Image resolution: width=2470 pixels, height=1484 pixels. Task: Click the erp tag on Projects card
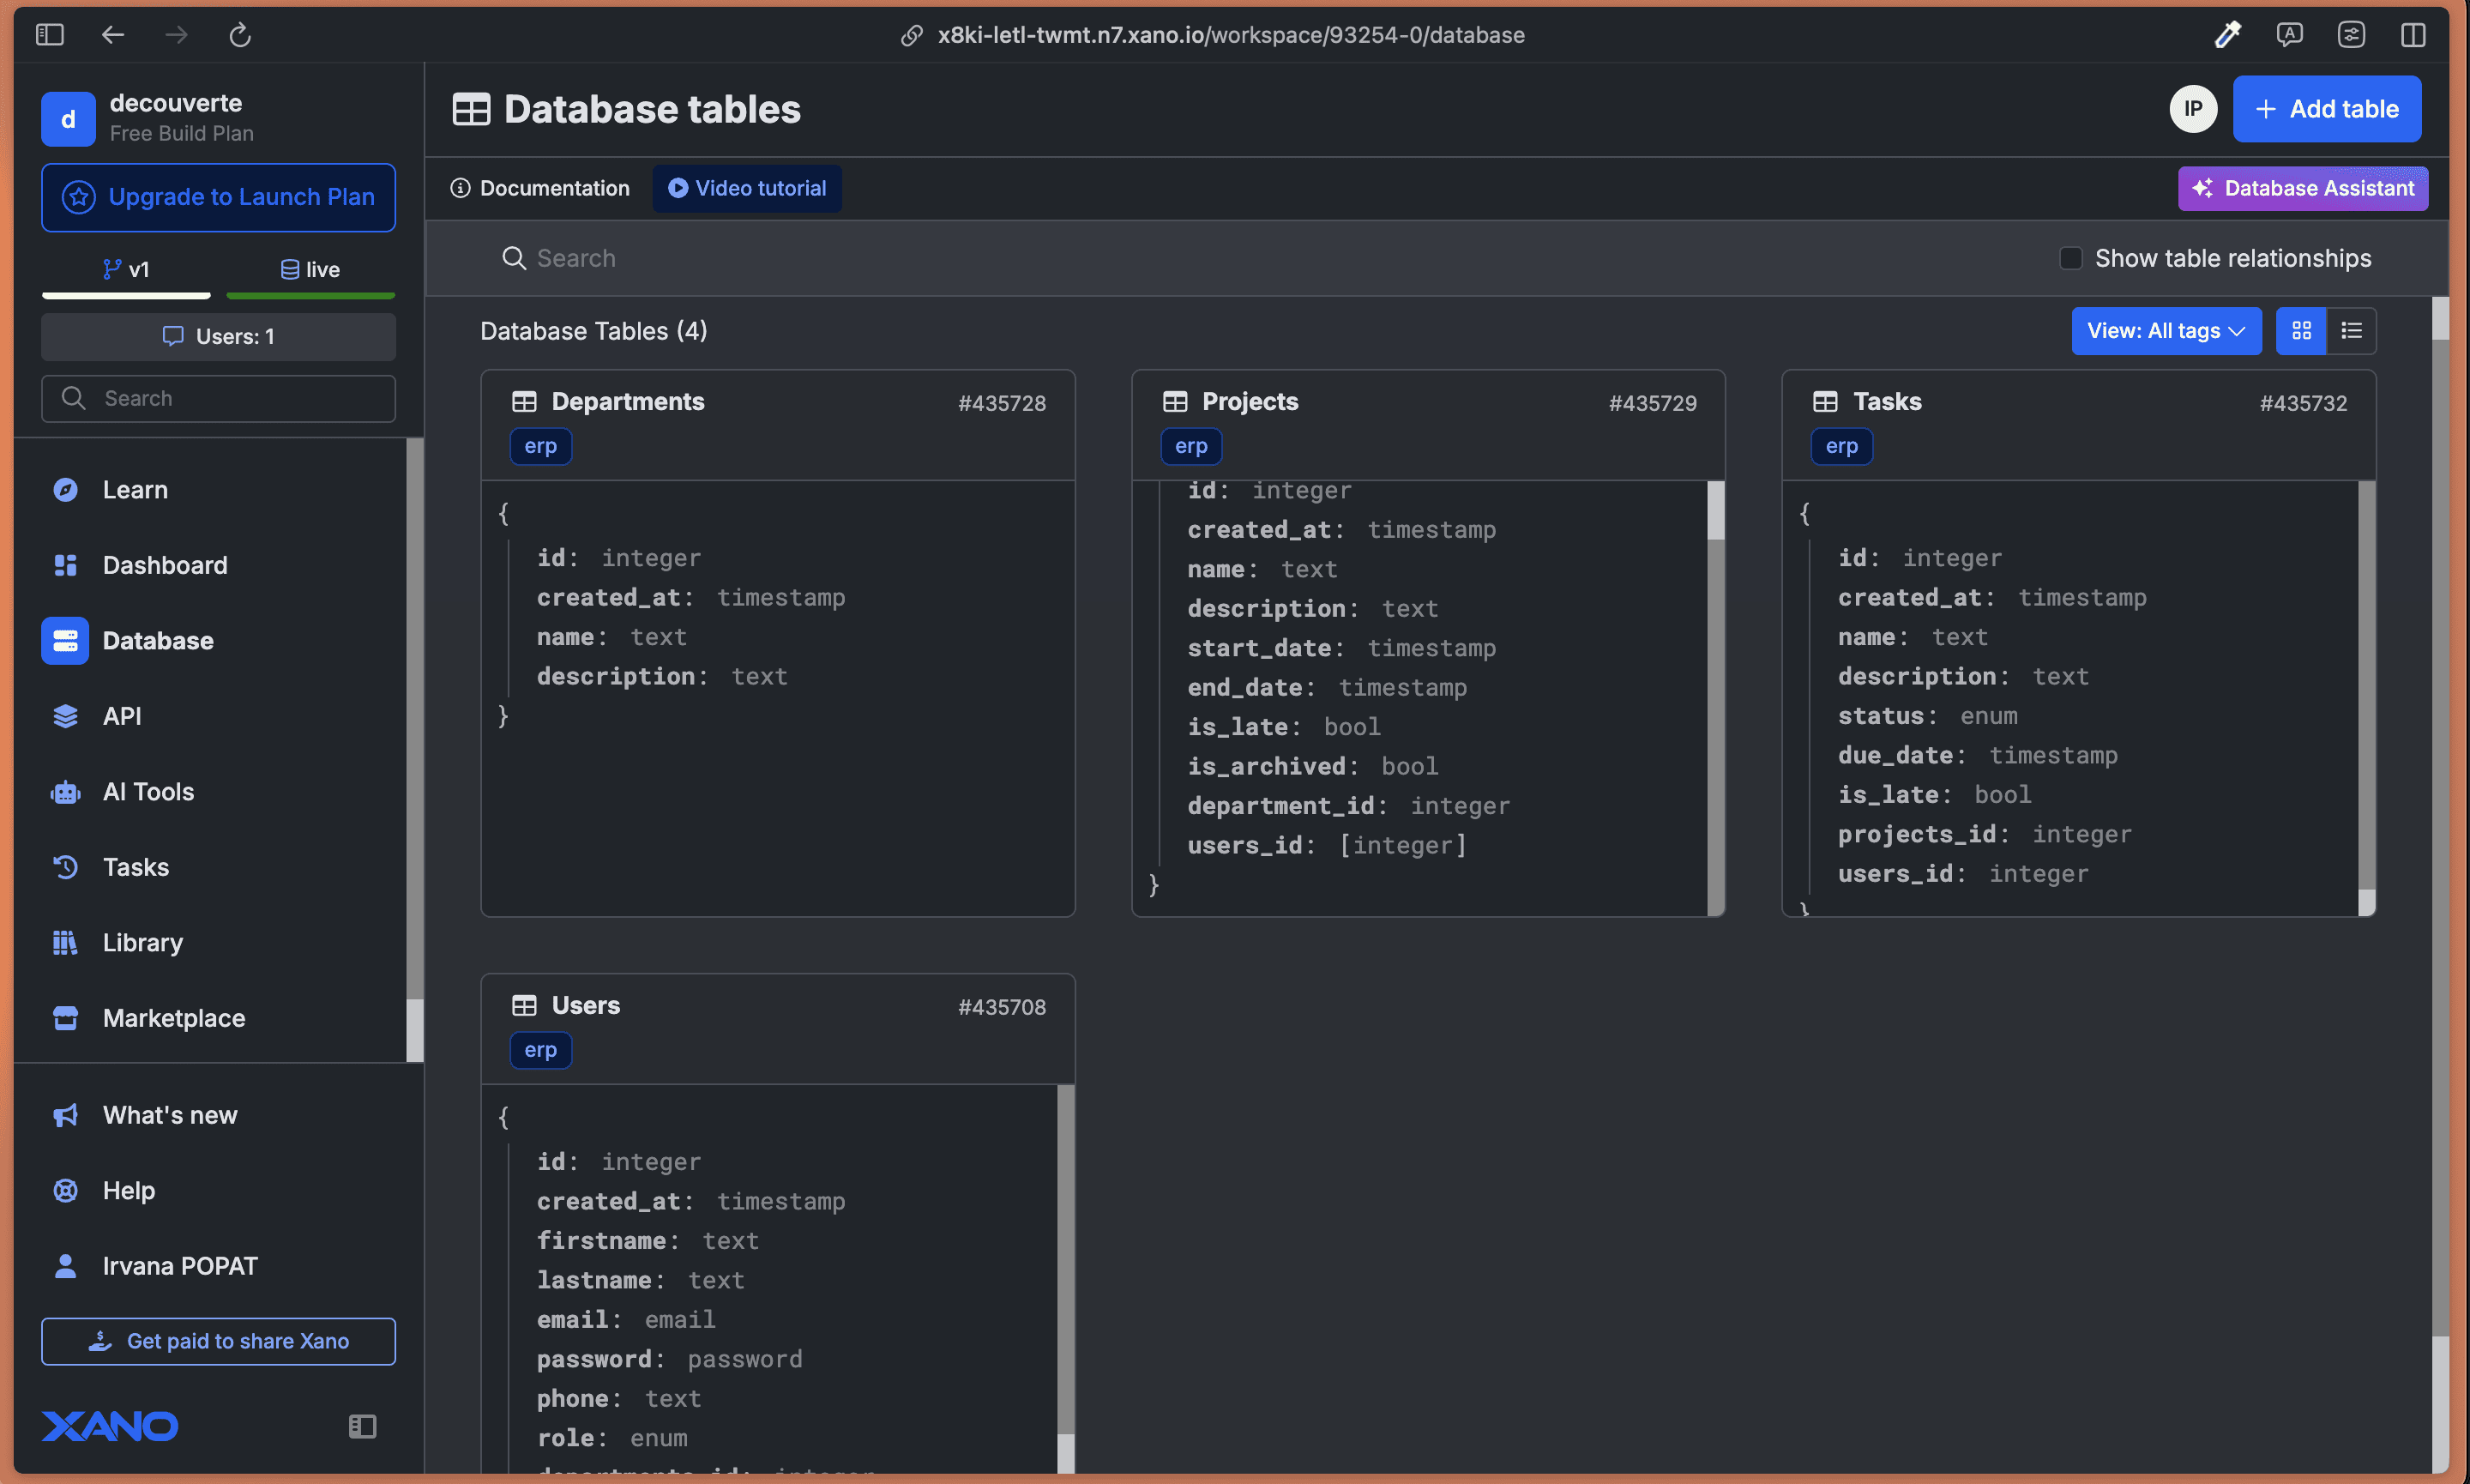1191,446
